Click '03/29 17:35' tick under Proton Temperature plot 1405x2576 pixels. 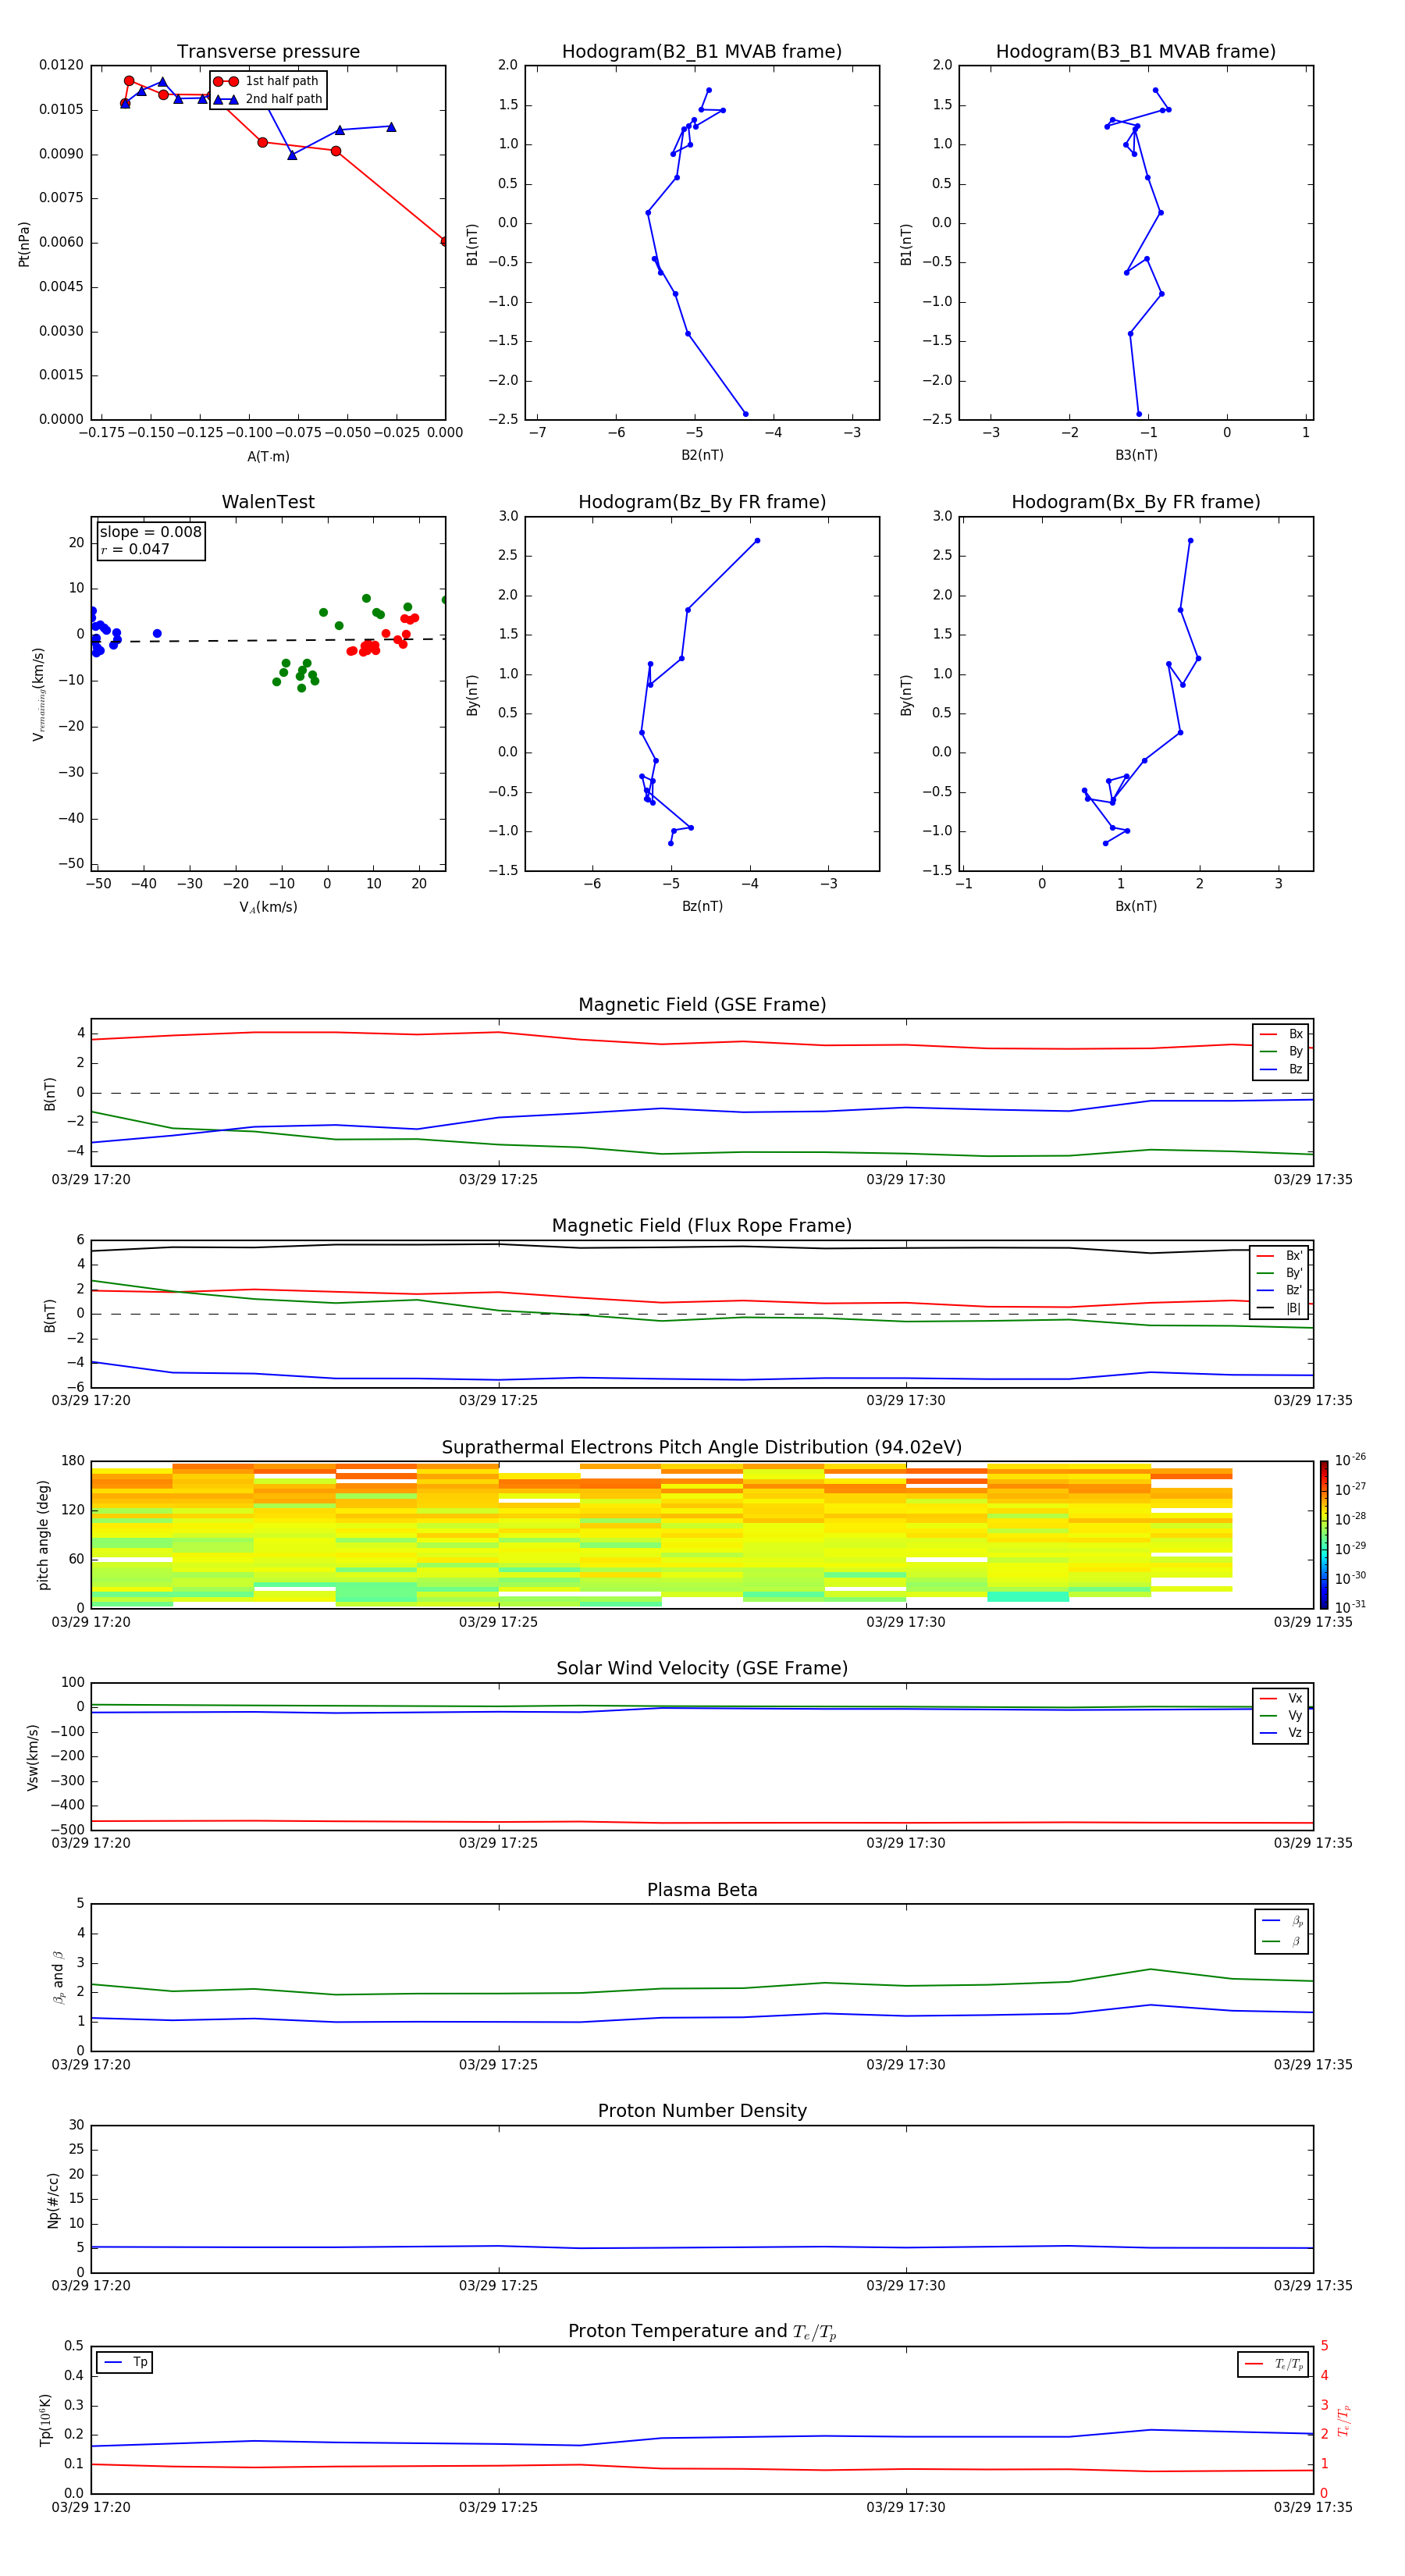click(x=1313, y=2507)
